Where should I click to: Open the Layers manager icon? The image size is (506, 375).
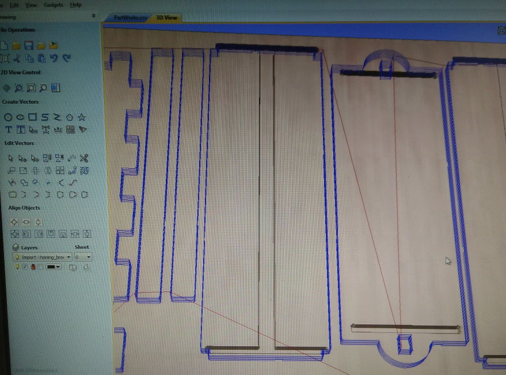[15, 247]
